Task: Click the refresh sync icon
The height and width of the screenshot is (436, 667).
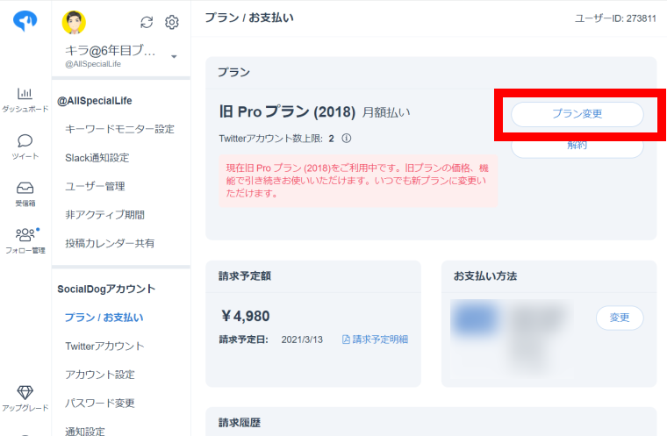Action: coord(147,23)
